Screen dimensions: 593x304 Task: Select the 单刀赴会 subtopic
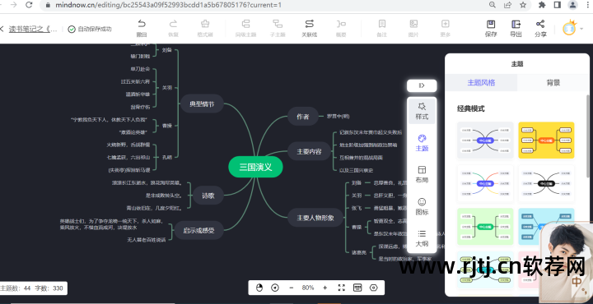pyautogui.click(x=140, y=69)
